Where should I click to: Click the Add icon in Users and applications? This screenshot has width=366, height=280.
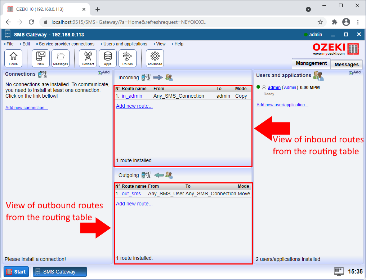(x=355, y=72)
